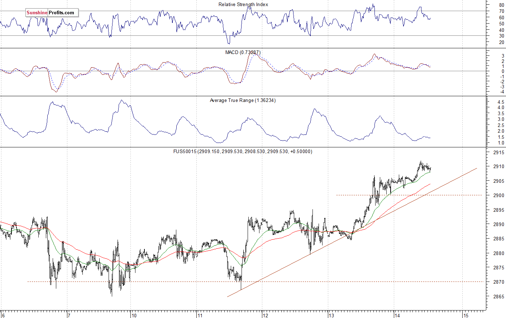
Task: Click the date label 13 on time axis
Action: point(331,315)
